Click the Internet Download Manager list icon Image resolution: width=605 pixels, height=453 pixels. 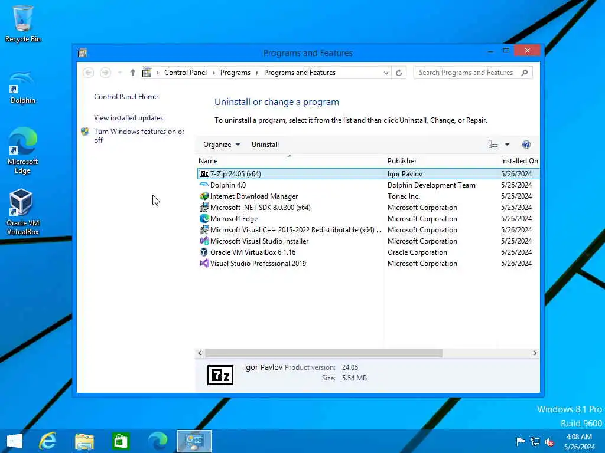pos(204,196)
